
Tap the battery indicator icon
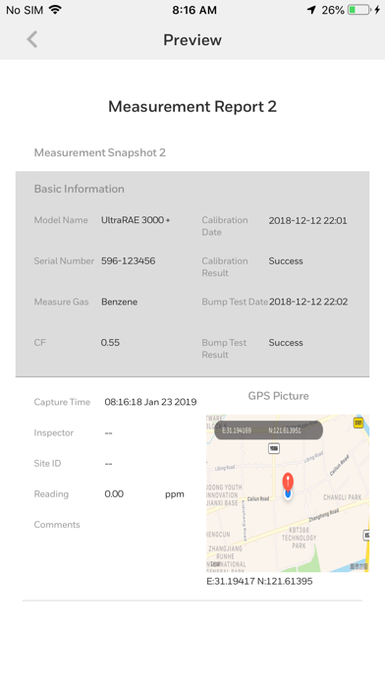[x=358, y=10]
